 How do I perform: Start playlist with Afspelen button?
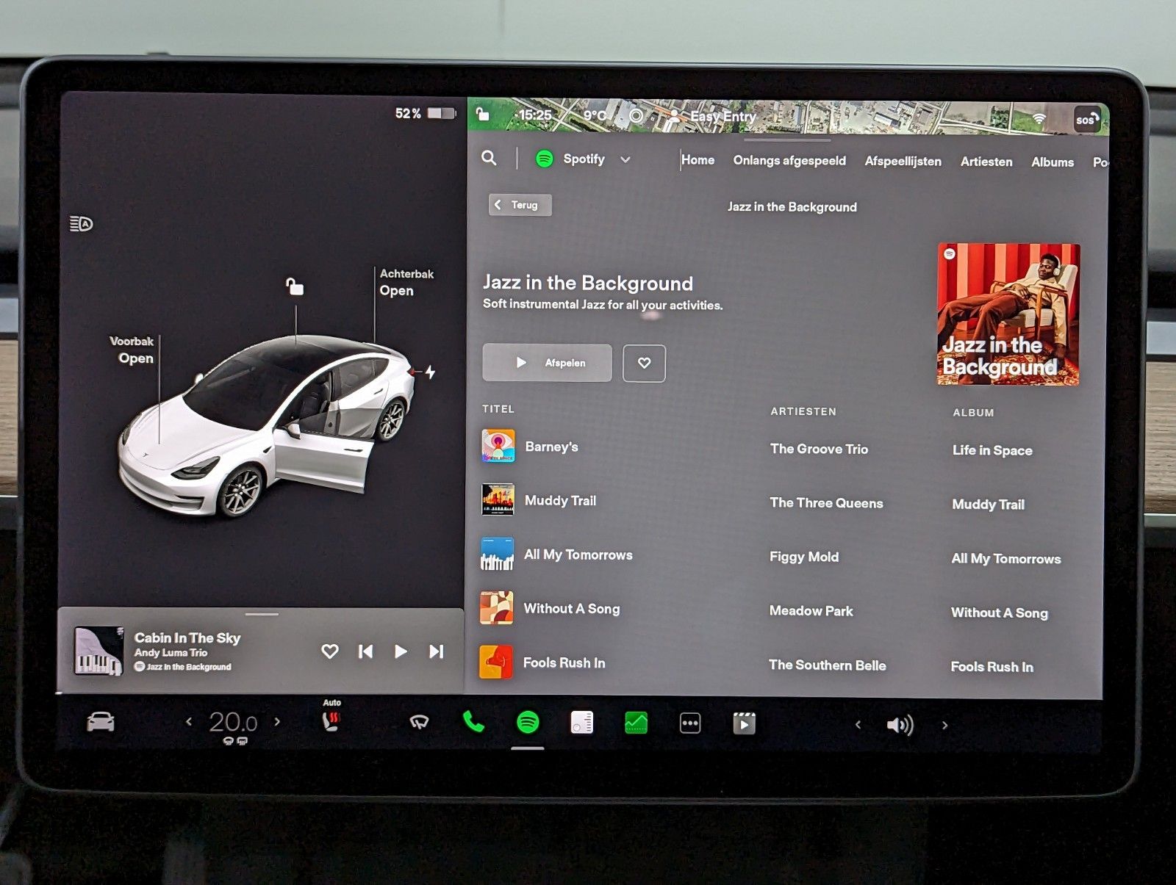[x=547, y=363]
